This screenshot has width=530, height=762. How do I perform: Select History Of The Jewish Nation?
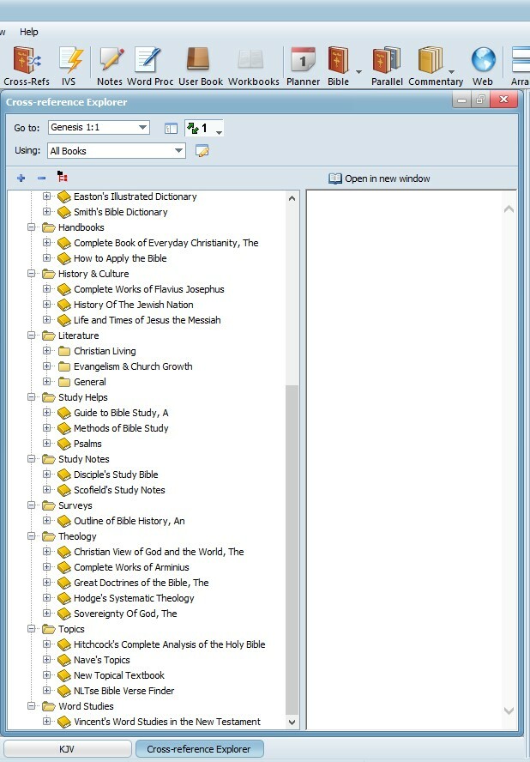[x=134, y=305]
